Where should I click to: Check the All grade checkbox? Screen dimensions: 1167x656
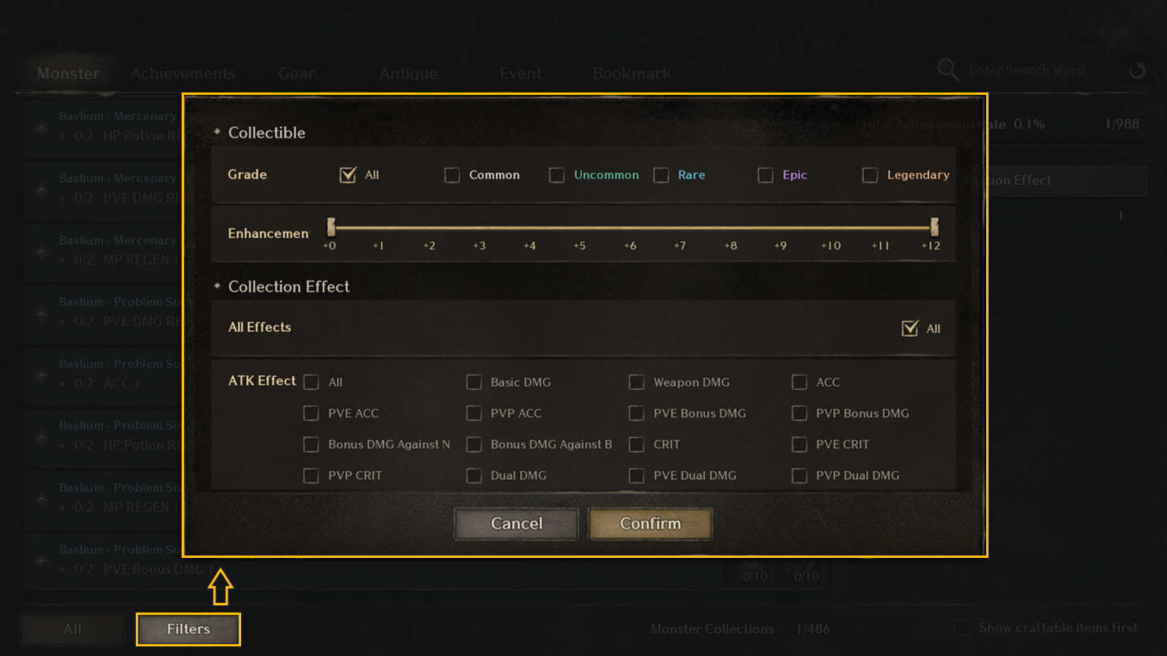point(348,174)
